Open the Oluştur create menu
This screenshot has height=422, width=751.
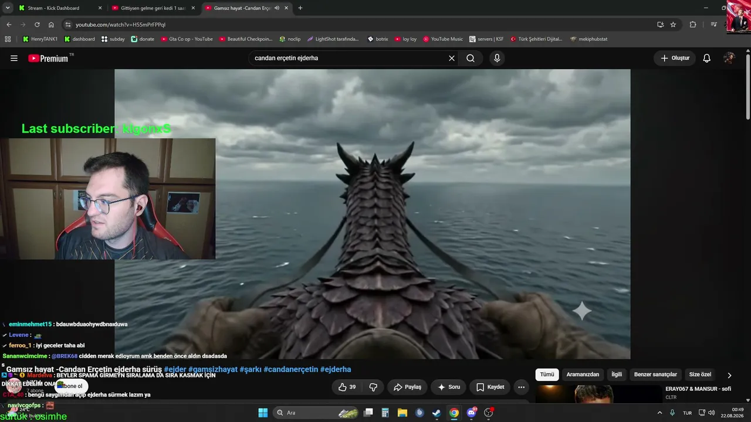click(x=675, y=58)
